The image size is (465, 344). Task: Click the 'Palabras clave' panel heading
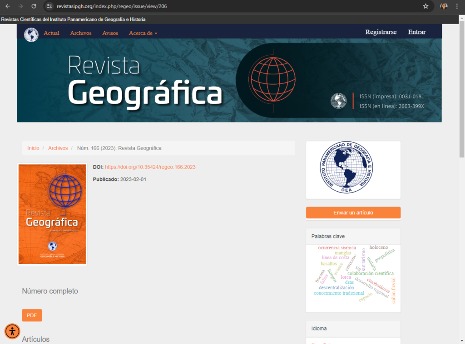point(328,236)
